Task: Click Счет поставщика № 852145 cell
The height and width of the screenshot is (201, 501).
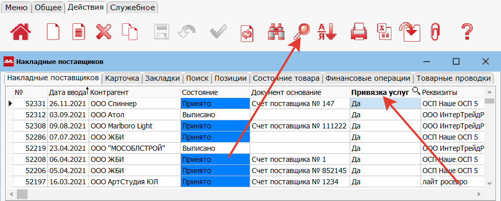Action: [300, 171]
